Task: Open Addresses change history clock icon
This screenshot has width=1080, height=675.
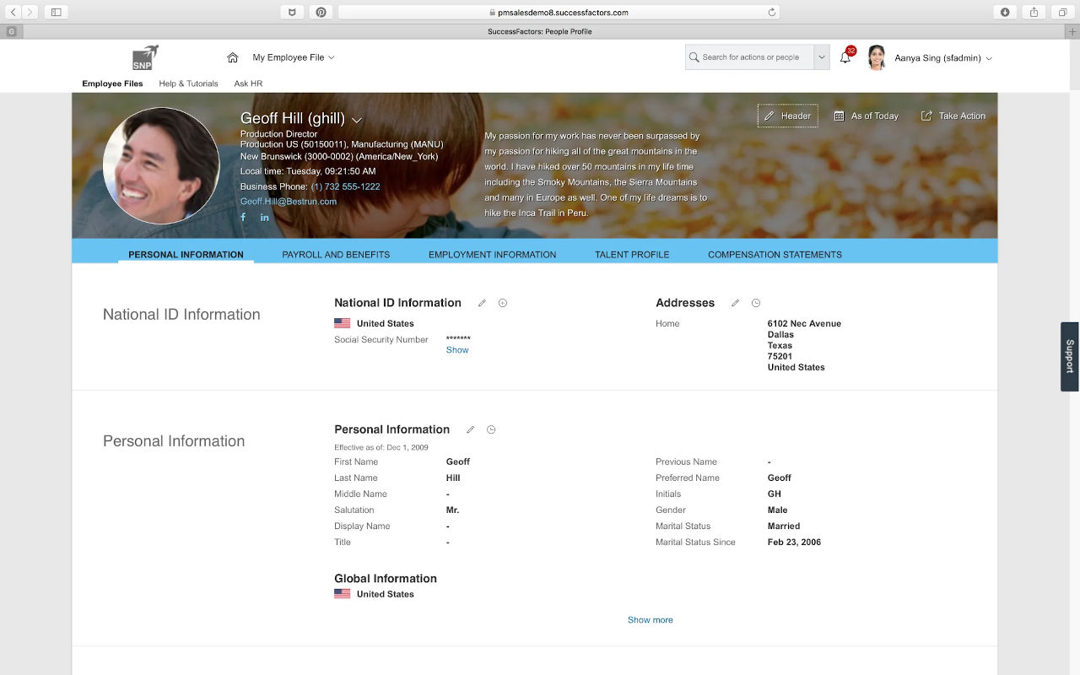Action: coord(755,302)
